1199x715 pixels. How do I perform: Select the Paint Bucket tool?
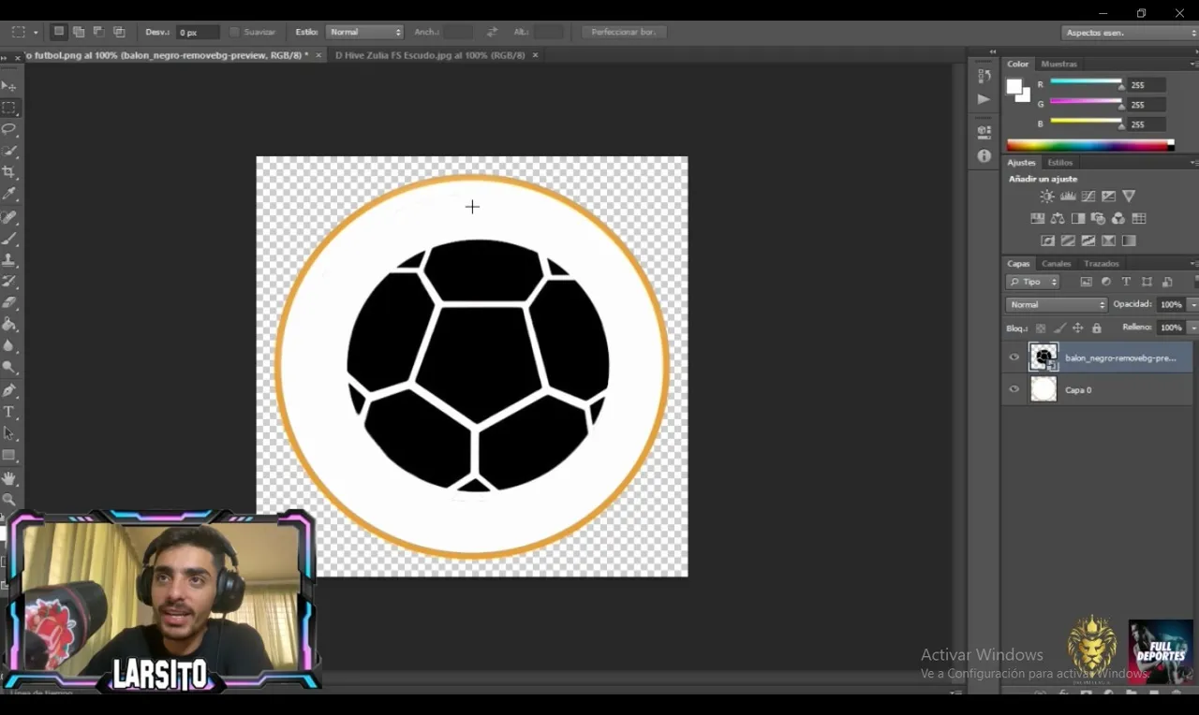coord(9,325)
